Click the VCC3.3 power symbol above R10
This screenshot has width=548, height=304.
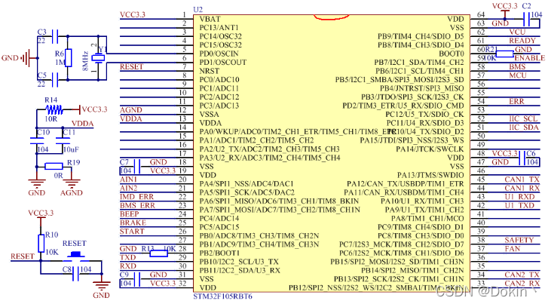(41, 218)
